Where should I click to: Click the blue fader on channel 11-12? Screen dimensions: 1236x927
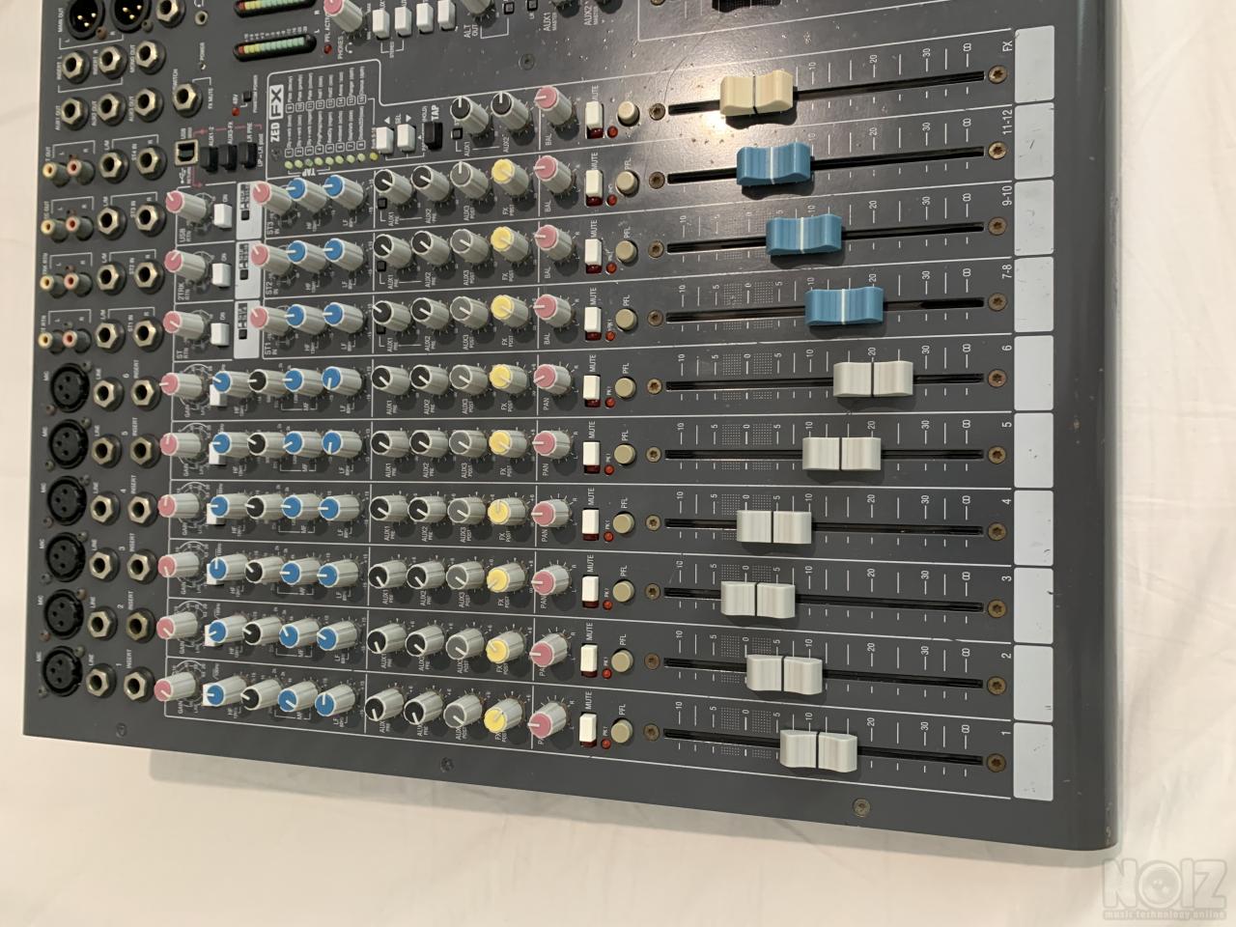773,164
